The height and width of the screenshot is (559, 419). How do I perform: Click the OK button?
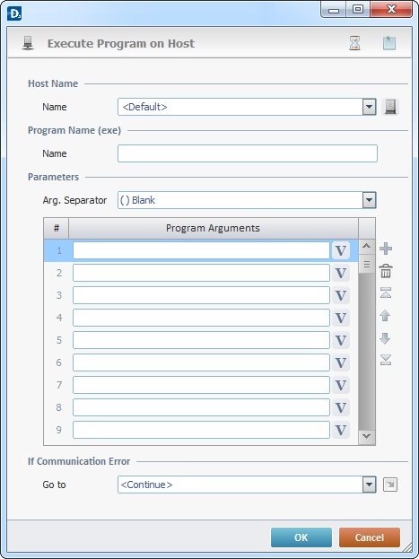(x=301, y=537)
